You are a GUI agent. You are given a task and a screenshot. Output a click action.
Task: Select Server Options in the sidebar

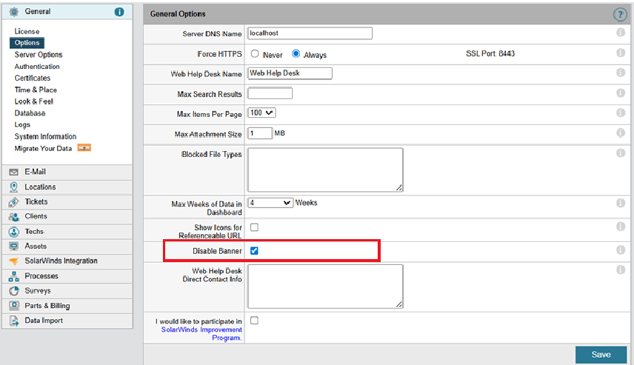click(x=38, y=55)
